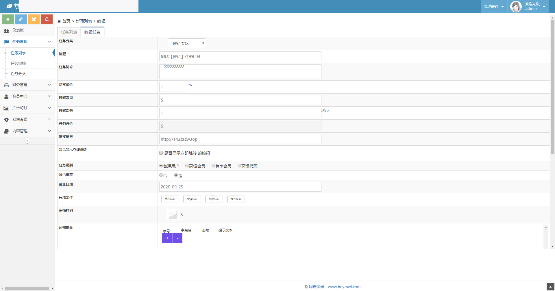Click the 手机认证 condition button
This screenshot has height=291, width=555.
pyautogui.click(x=170, y=199)
